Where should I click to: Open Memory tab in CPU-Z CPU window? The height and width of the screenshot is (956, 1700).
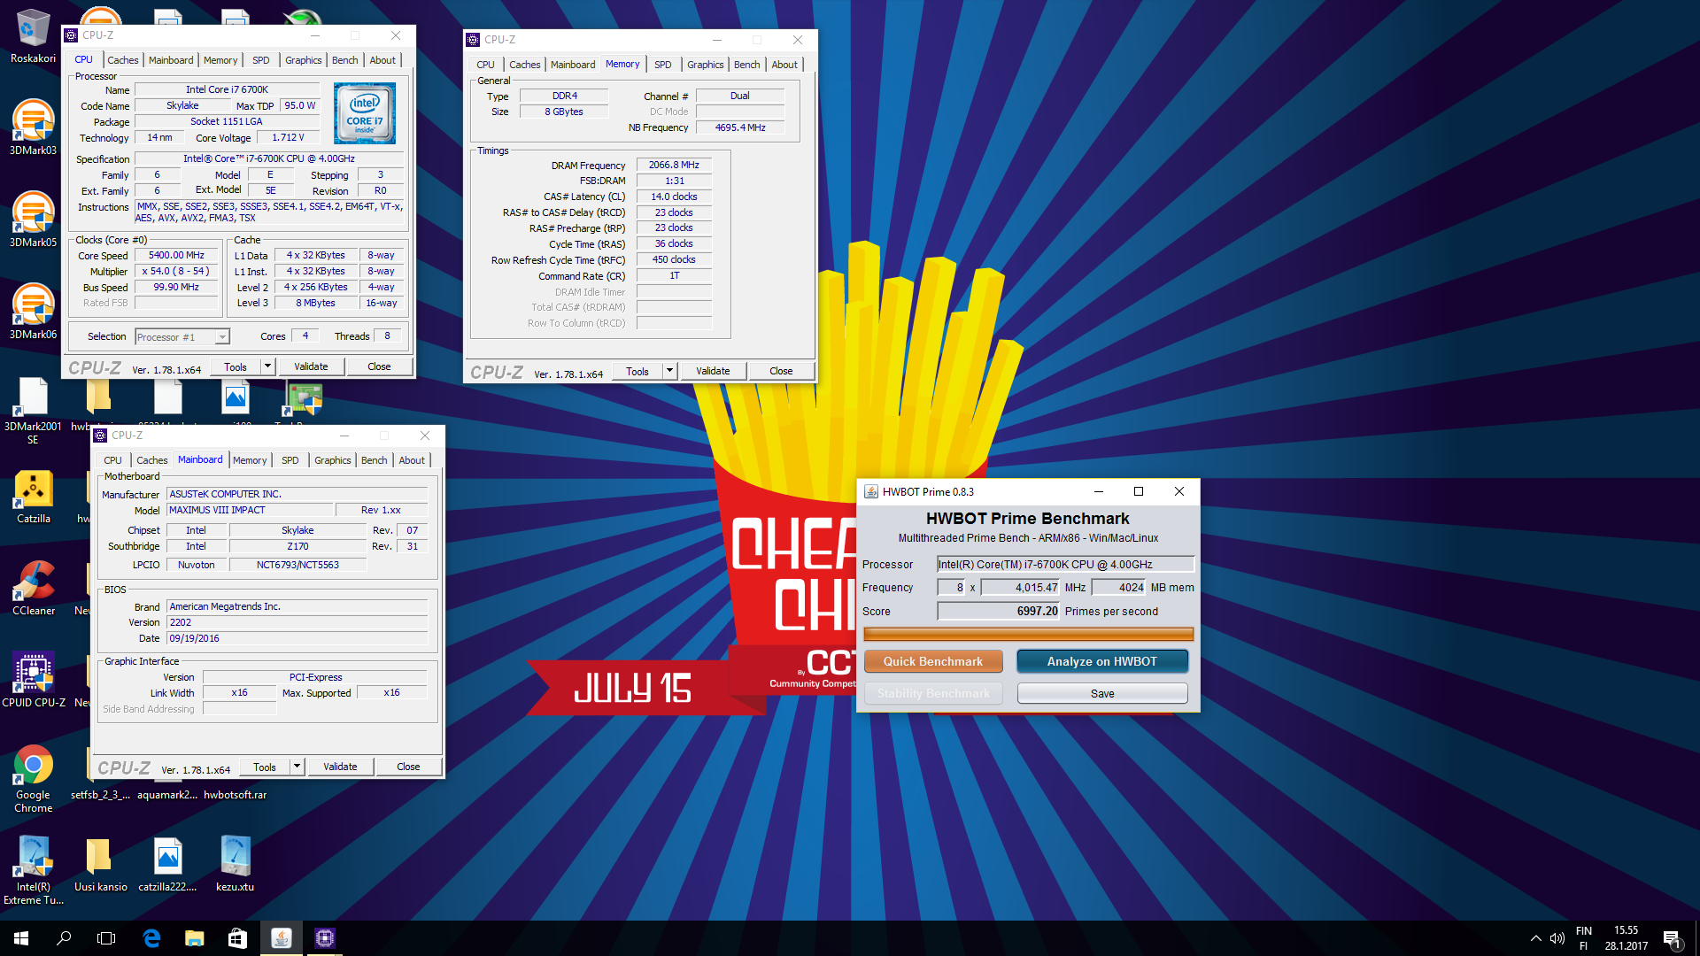pyautogui.click(x=220, y=60)
